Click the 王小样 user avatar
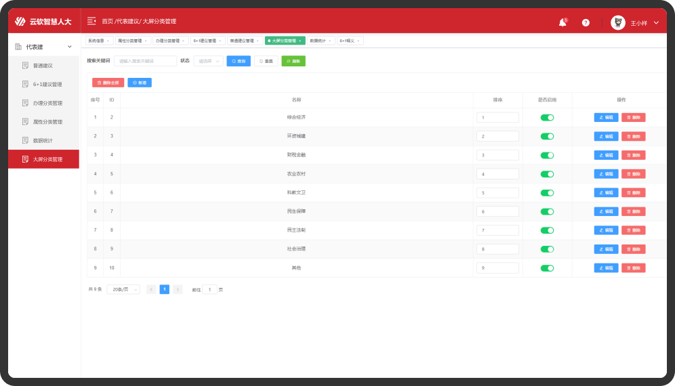This screenshot has height=386, width=675. [x=617, y=22]
